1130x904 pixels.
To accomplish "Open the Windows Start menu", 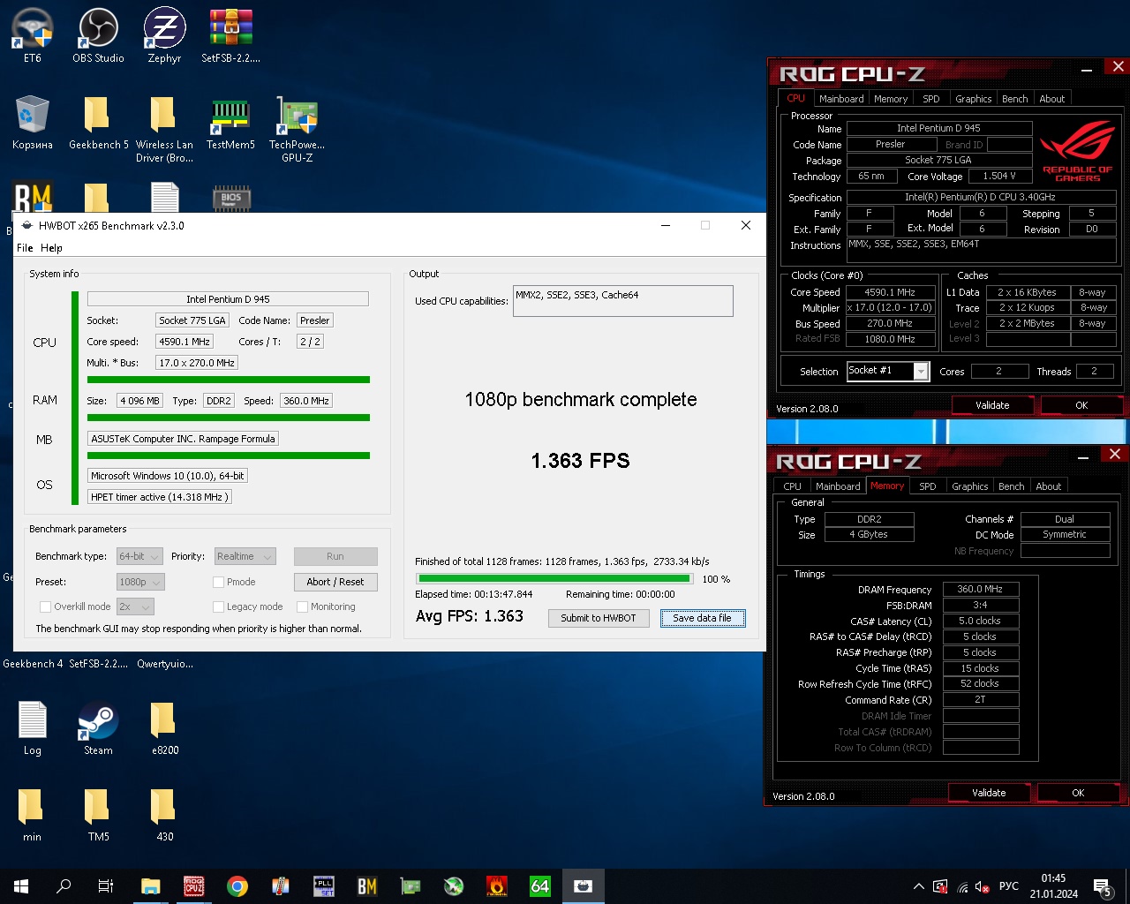I will 21,886.
